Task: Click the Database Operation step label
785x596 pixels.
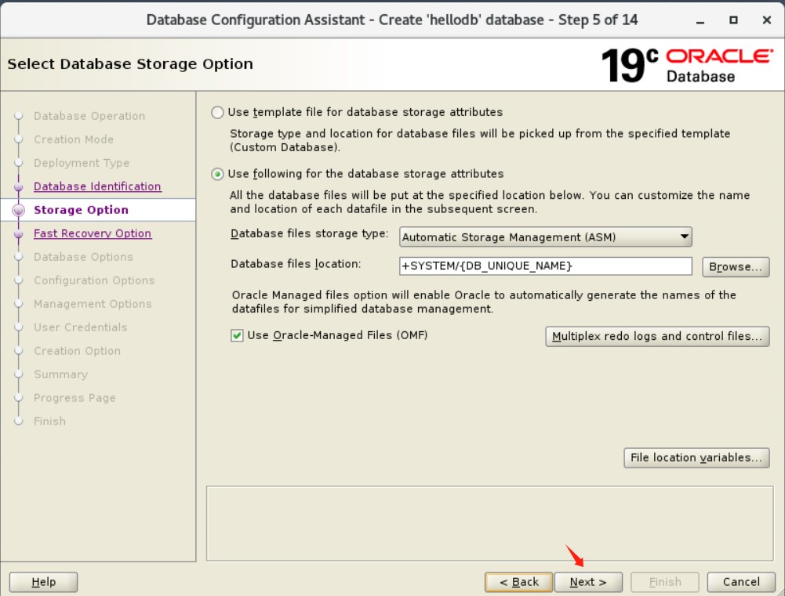Action: pyautogui.click(x=89, y=116)
